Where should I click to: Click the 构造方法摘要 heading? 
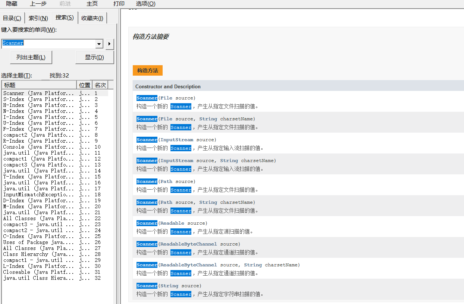coord(151,37)
